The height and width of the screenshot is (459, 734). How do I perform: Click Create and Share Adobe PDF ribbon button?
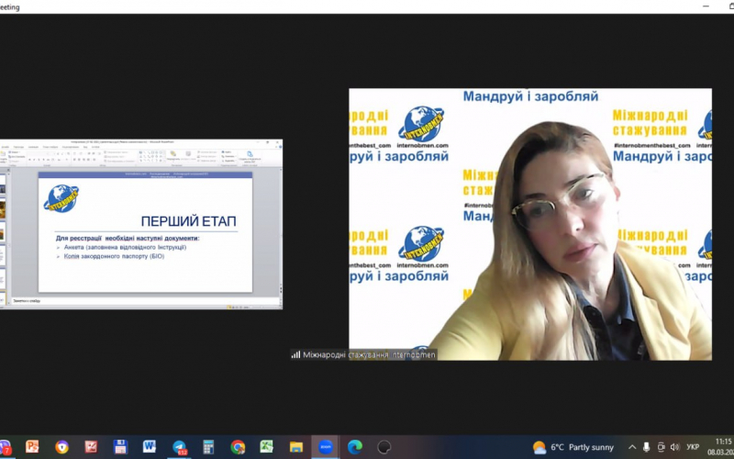[250, 156]
